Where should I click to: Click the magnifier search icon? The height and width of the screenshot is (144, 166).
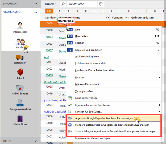(63, 4)
